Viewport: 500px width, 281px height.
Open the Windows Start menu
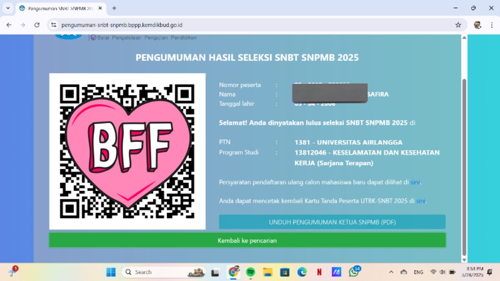pyautogui.click(x=110, y=272)
